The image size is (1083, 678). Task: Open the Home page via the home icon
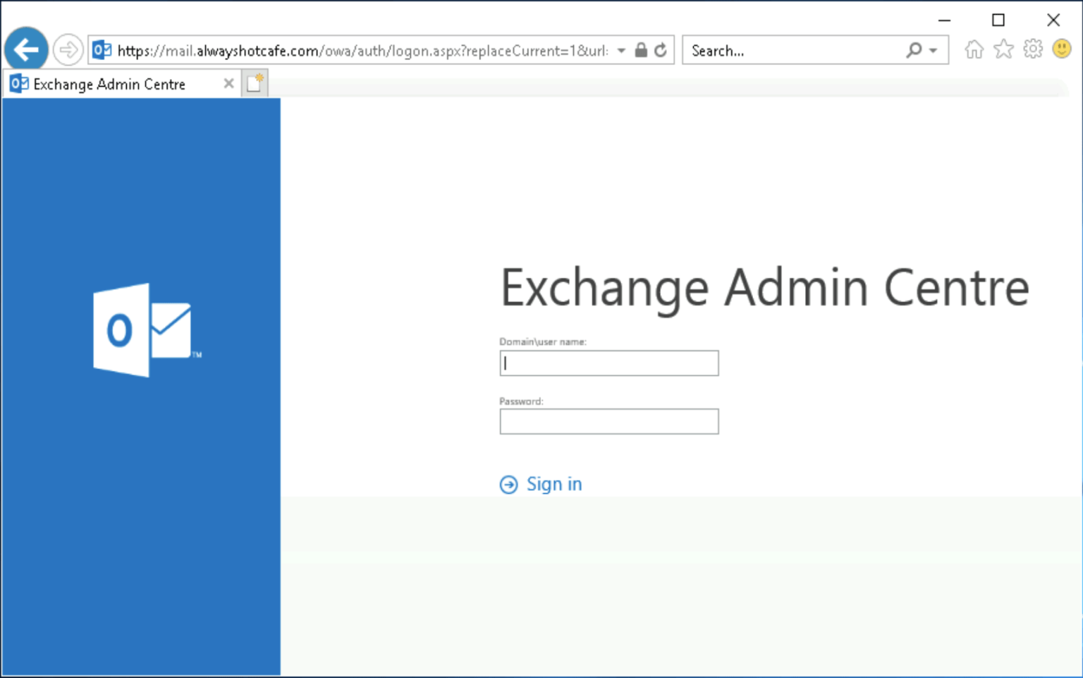(974, 49)
